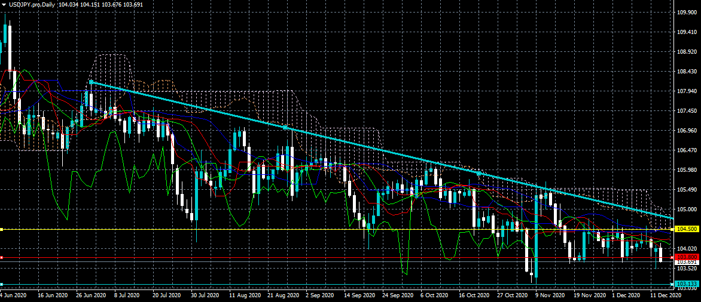Click the yellow 104.500 price level label
Screen dimensions: 701x302
(x=686, y=229)
